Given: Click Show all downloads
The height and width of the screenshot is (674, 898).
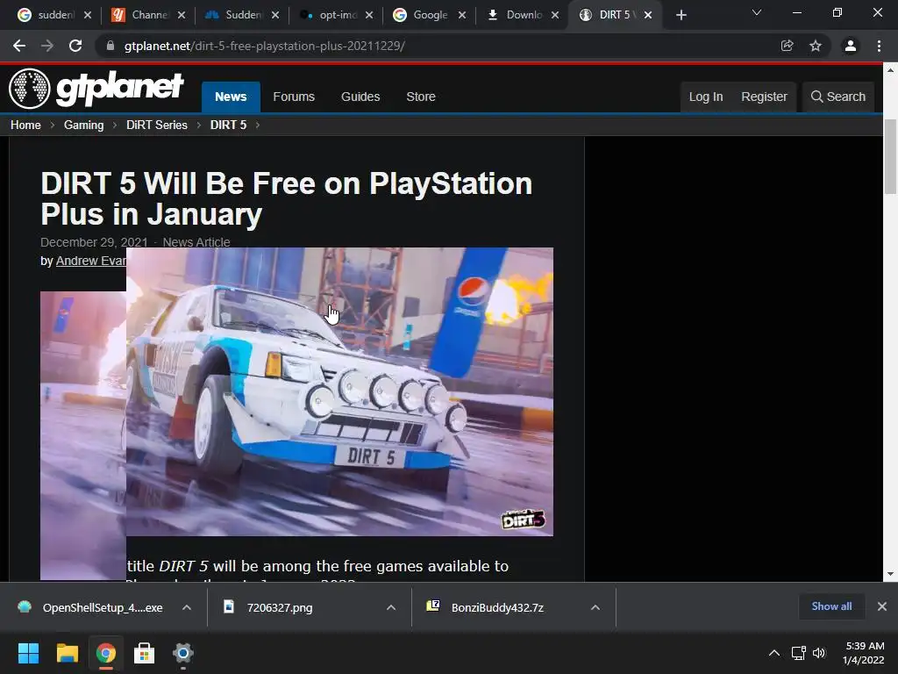Looking at the screenshot, I should tap(831, 606).
